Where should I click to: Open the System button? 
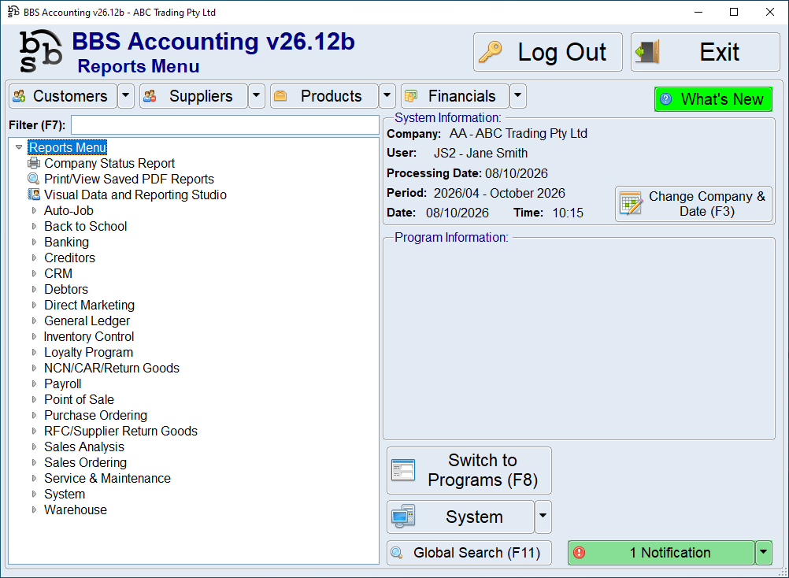461,517
